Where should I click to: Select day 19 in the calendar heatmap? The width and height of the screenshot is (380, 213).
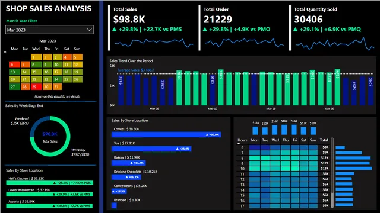click(77, 72)
